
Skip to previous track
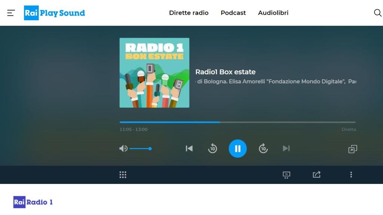click(x=189, y=148)
